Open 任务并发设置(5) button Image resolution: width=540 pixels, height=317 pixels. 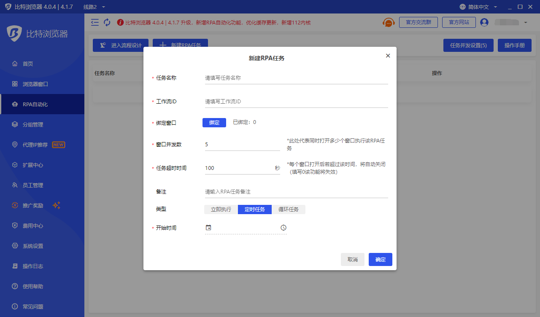coord(468,45)
